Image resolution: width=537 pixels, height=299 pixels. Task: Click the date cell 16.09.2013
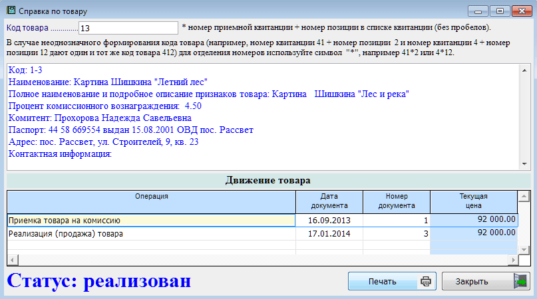pyautogui.click(x=329, y=221)
